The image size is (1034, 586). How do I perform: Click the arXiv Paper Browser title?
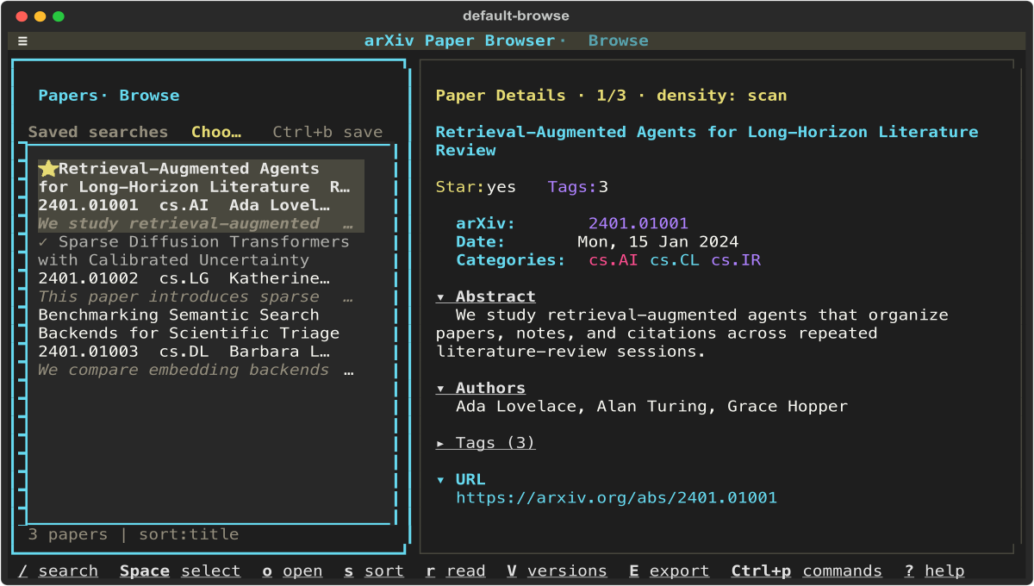pyautogui.click(x=460, y=41)
